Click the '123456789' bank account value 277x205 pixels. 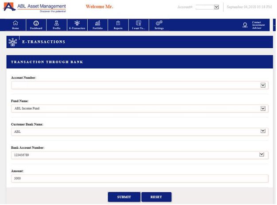21,155
